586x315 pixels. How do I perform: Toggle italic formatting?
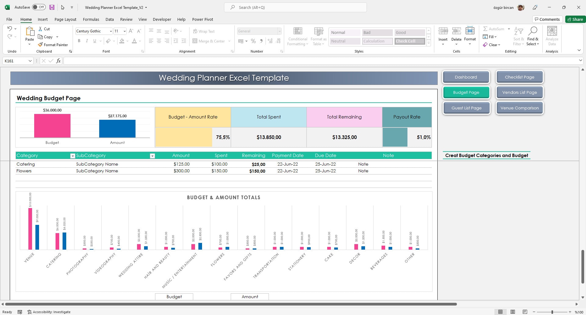click(87, 41)
